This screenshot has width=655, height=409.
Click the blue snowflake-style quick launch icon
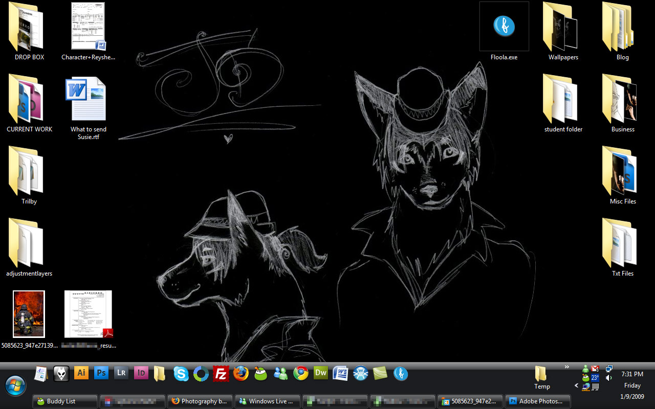361,374
